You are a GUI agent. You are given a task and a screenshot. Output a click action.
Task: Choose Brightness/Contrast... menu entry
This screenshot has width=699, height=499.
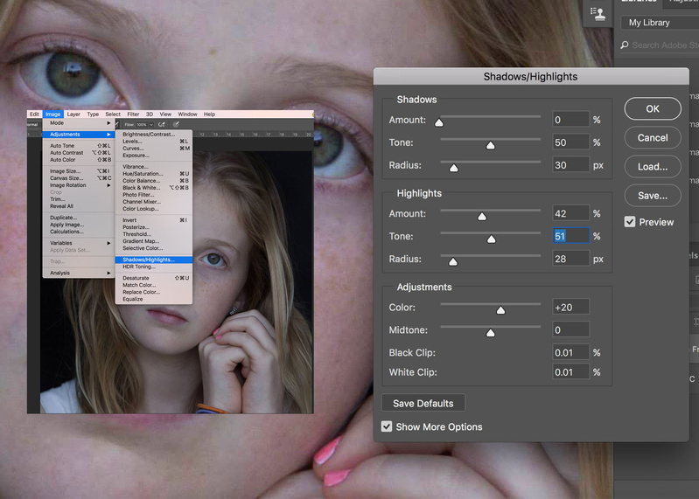click(154, 134)
